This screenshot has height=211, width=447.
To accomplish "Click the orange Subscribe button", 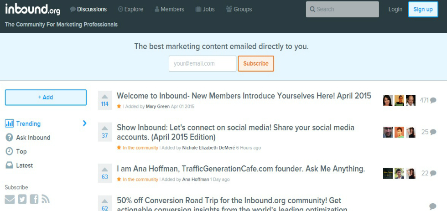I will 256,63.
